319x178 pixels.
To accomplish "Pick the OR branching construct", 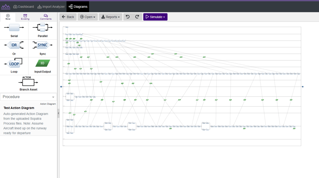I will pos(14,45).
